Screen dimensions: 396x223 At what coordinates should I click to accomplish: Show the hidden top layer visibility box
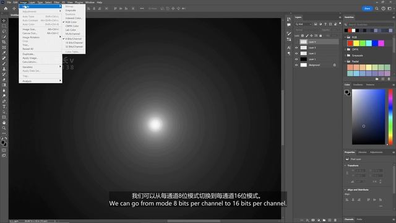[x=296, y=42]
